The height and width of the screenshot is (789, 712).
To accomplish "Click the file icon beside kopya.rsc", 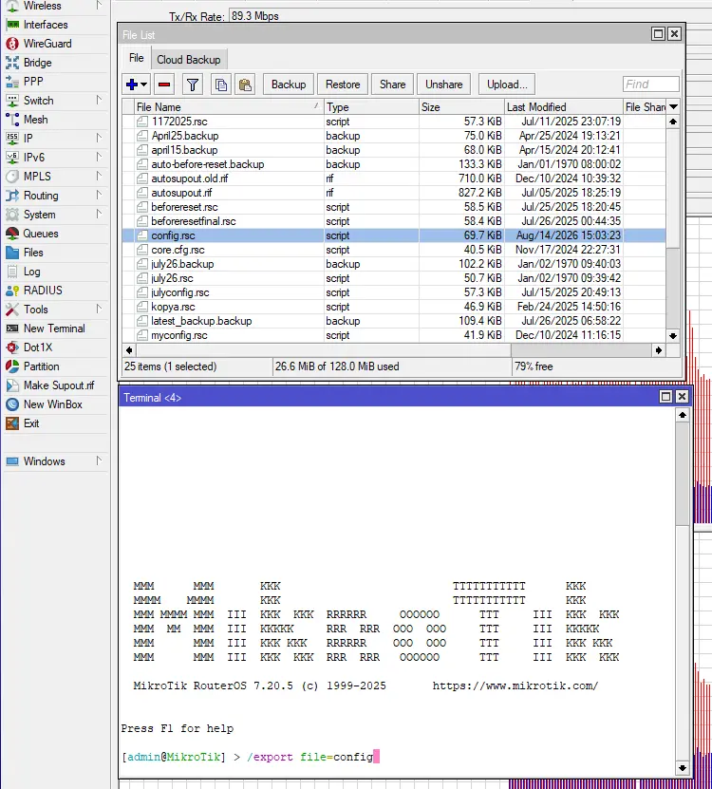I will coord(143,307).
